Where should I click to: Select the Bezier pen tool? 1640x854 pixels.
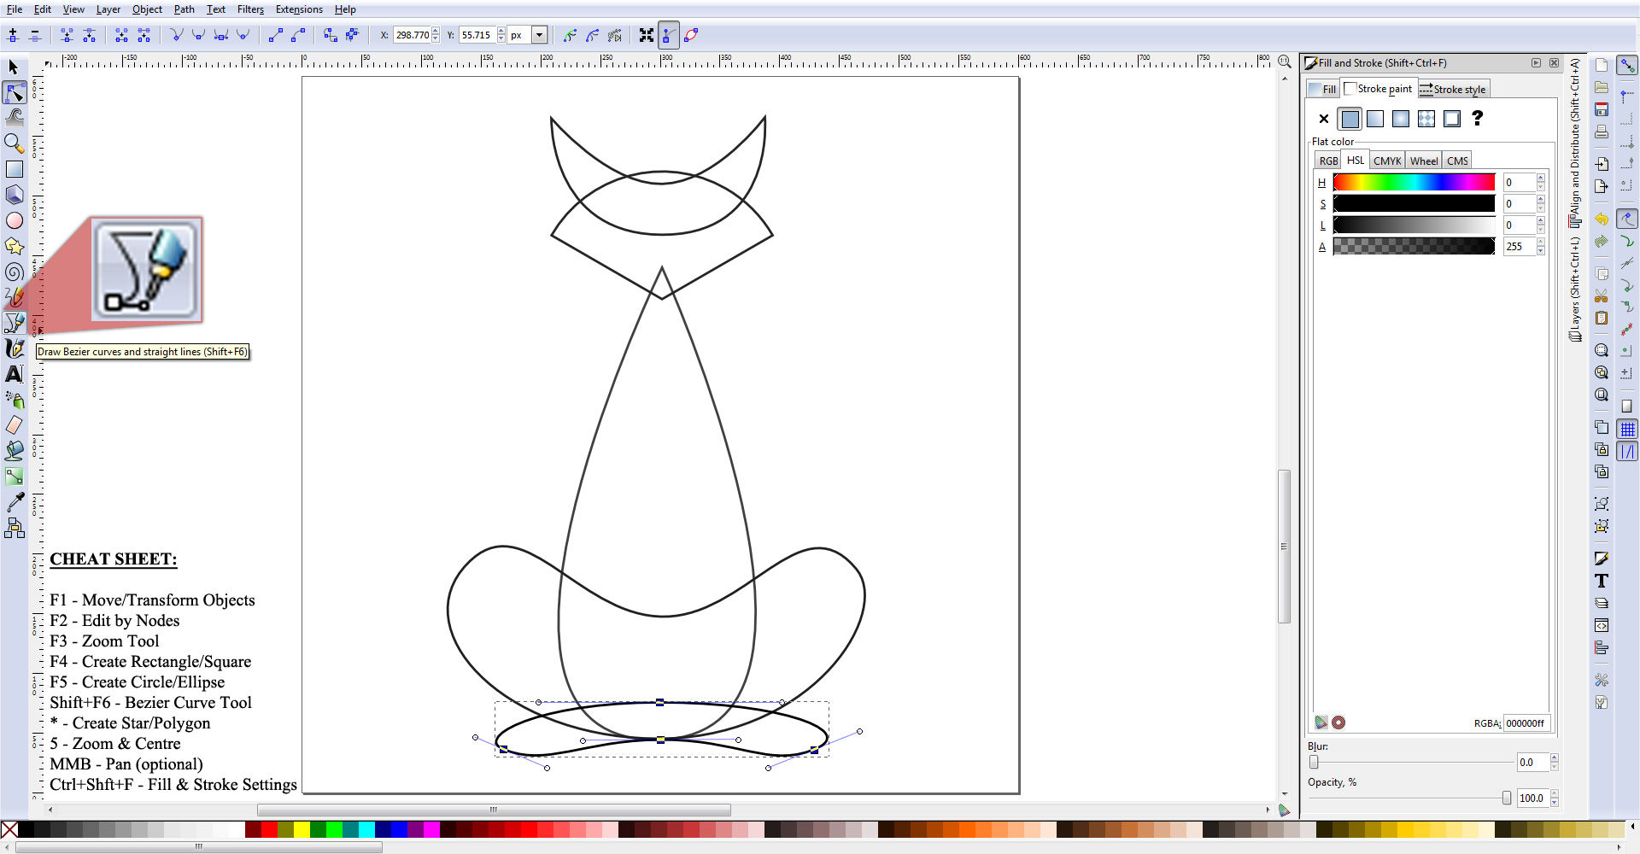[15, 323]
